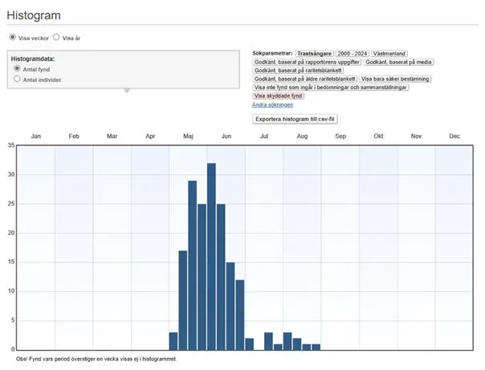Viewport: 485px width, 370px height.
Task: Click "Visa inte fynd som ingår i bedömningar" tag
Action: click(331, 87)
